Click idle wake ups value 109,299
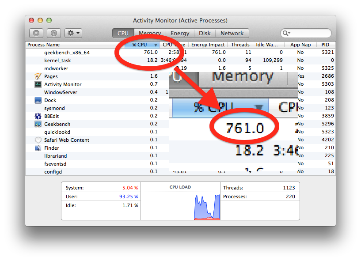The height and width of the screenshot is (261, 361). click(273, 61)
